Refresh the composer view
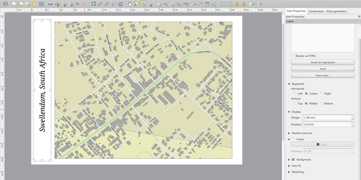 point(120,4)
